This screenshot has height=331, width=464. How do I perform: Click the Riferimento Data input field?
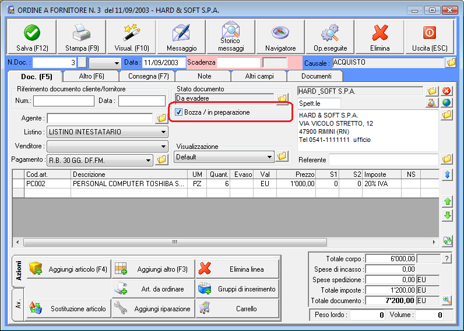click(x=142, y=101)
